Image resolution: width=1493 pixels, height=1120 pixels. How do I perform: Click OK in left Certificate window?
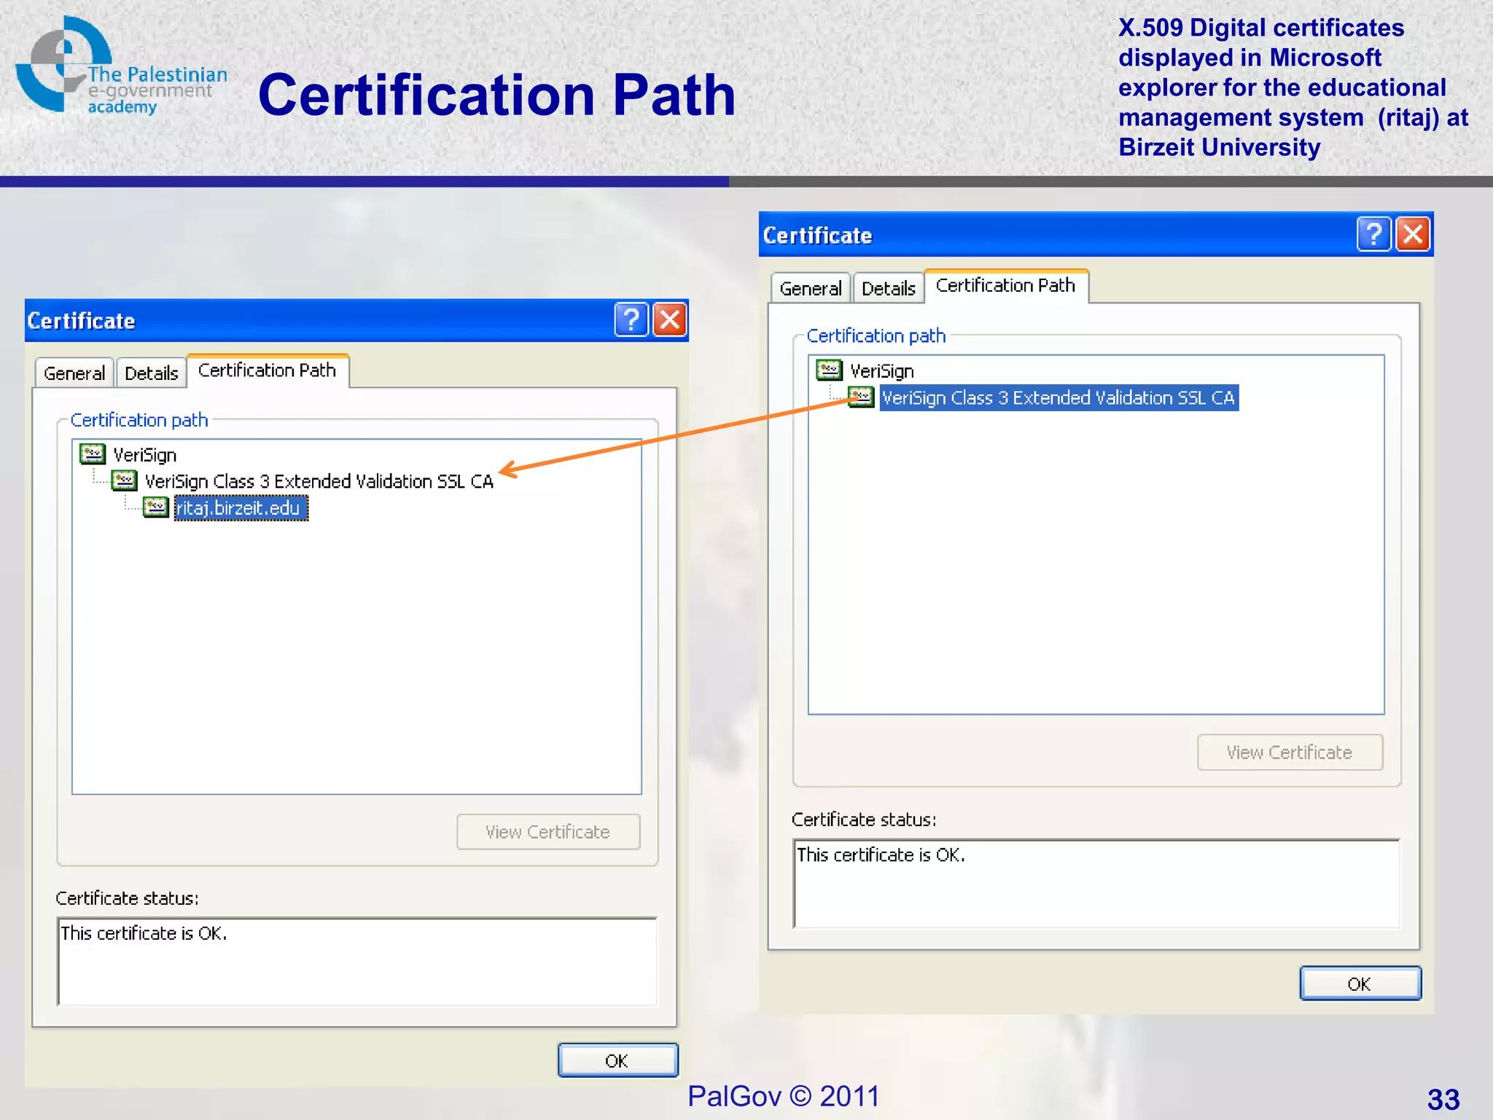click(617, 1060)
